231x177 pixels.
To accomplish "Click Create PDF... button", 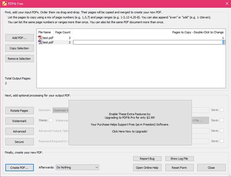I will pyautogui.click(x=20, y=168).
